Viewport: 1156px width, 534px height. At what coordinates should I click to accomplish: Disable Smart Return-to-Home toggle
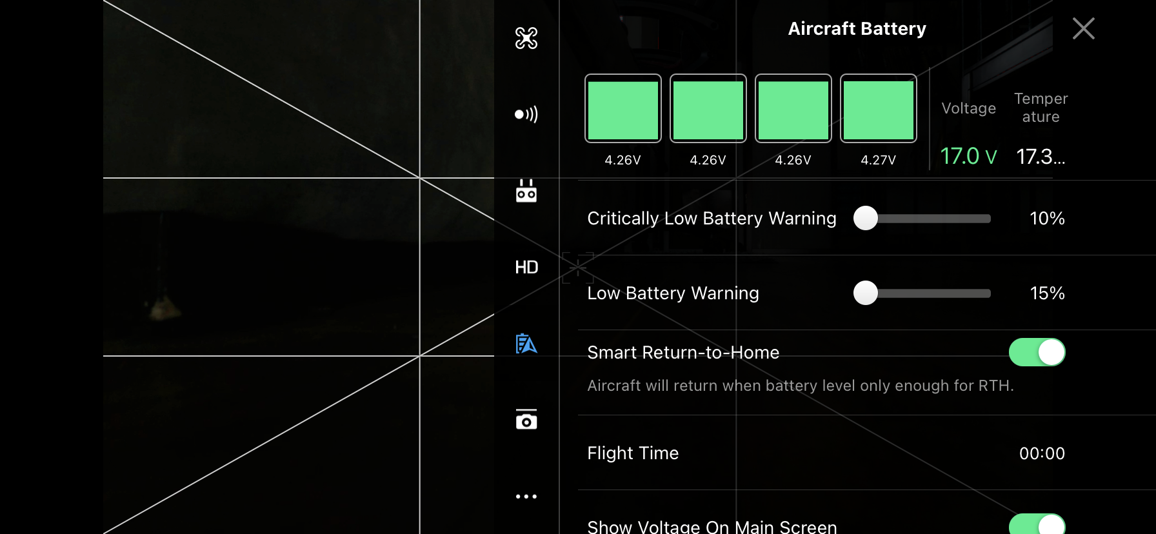[1037, 352]
